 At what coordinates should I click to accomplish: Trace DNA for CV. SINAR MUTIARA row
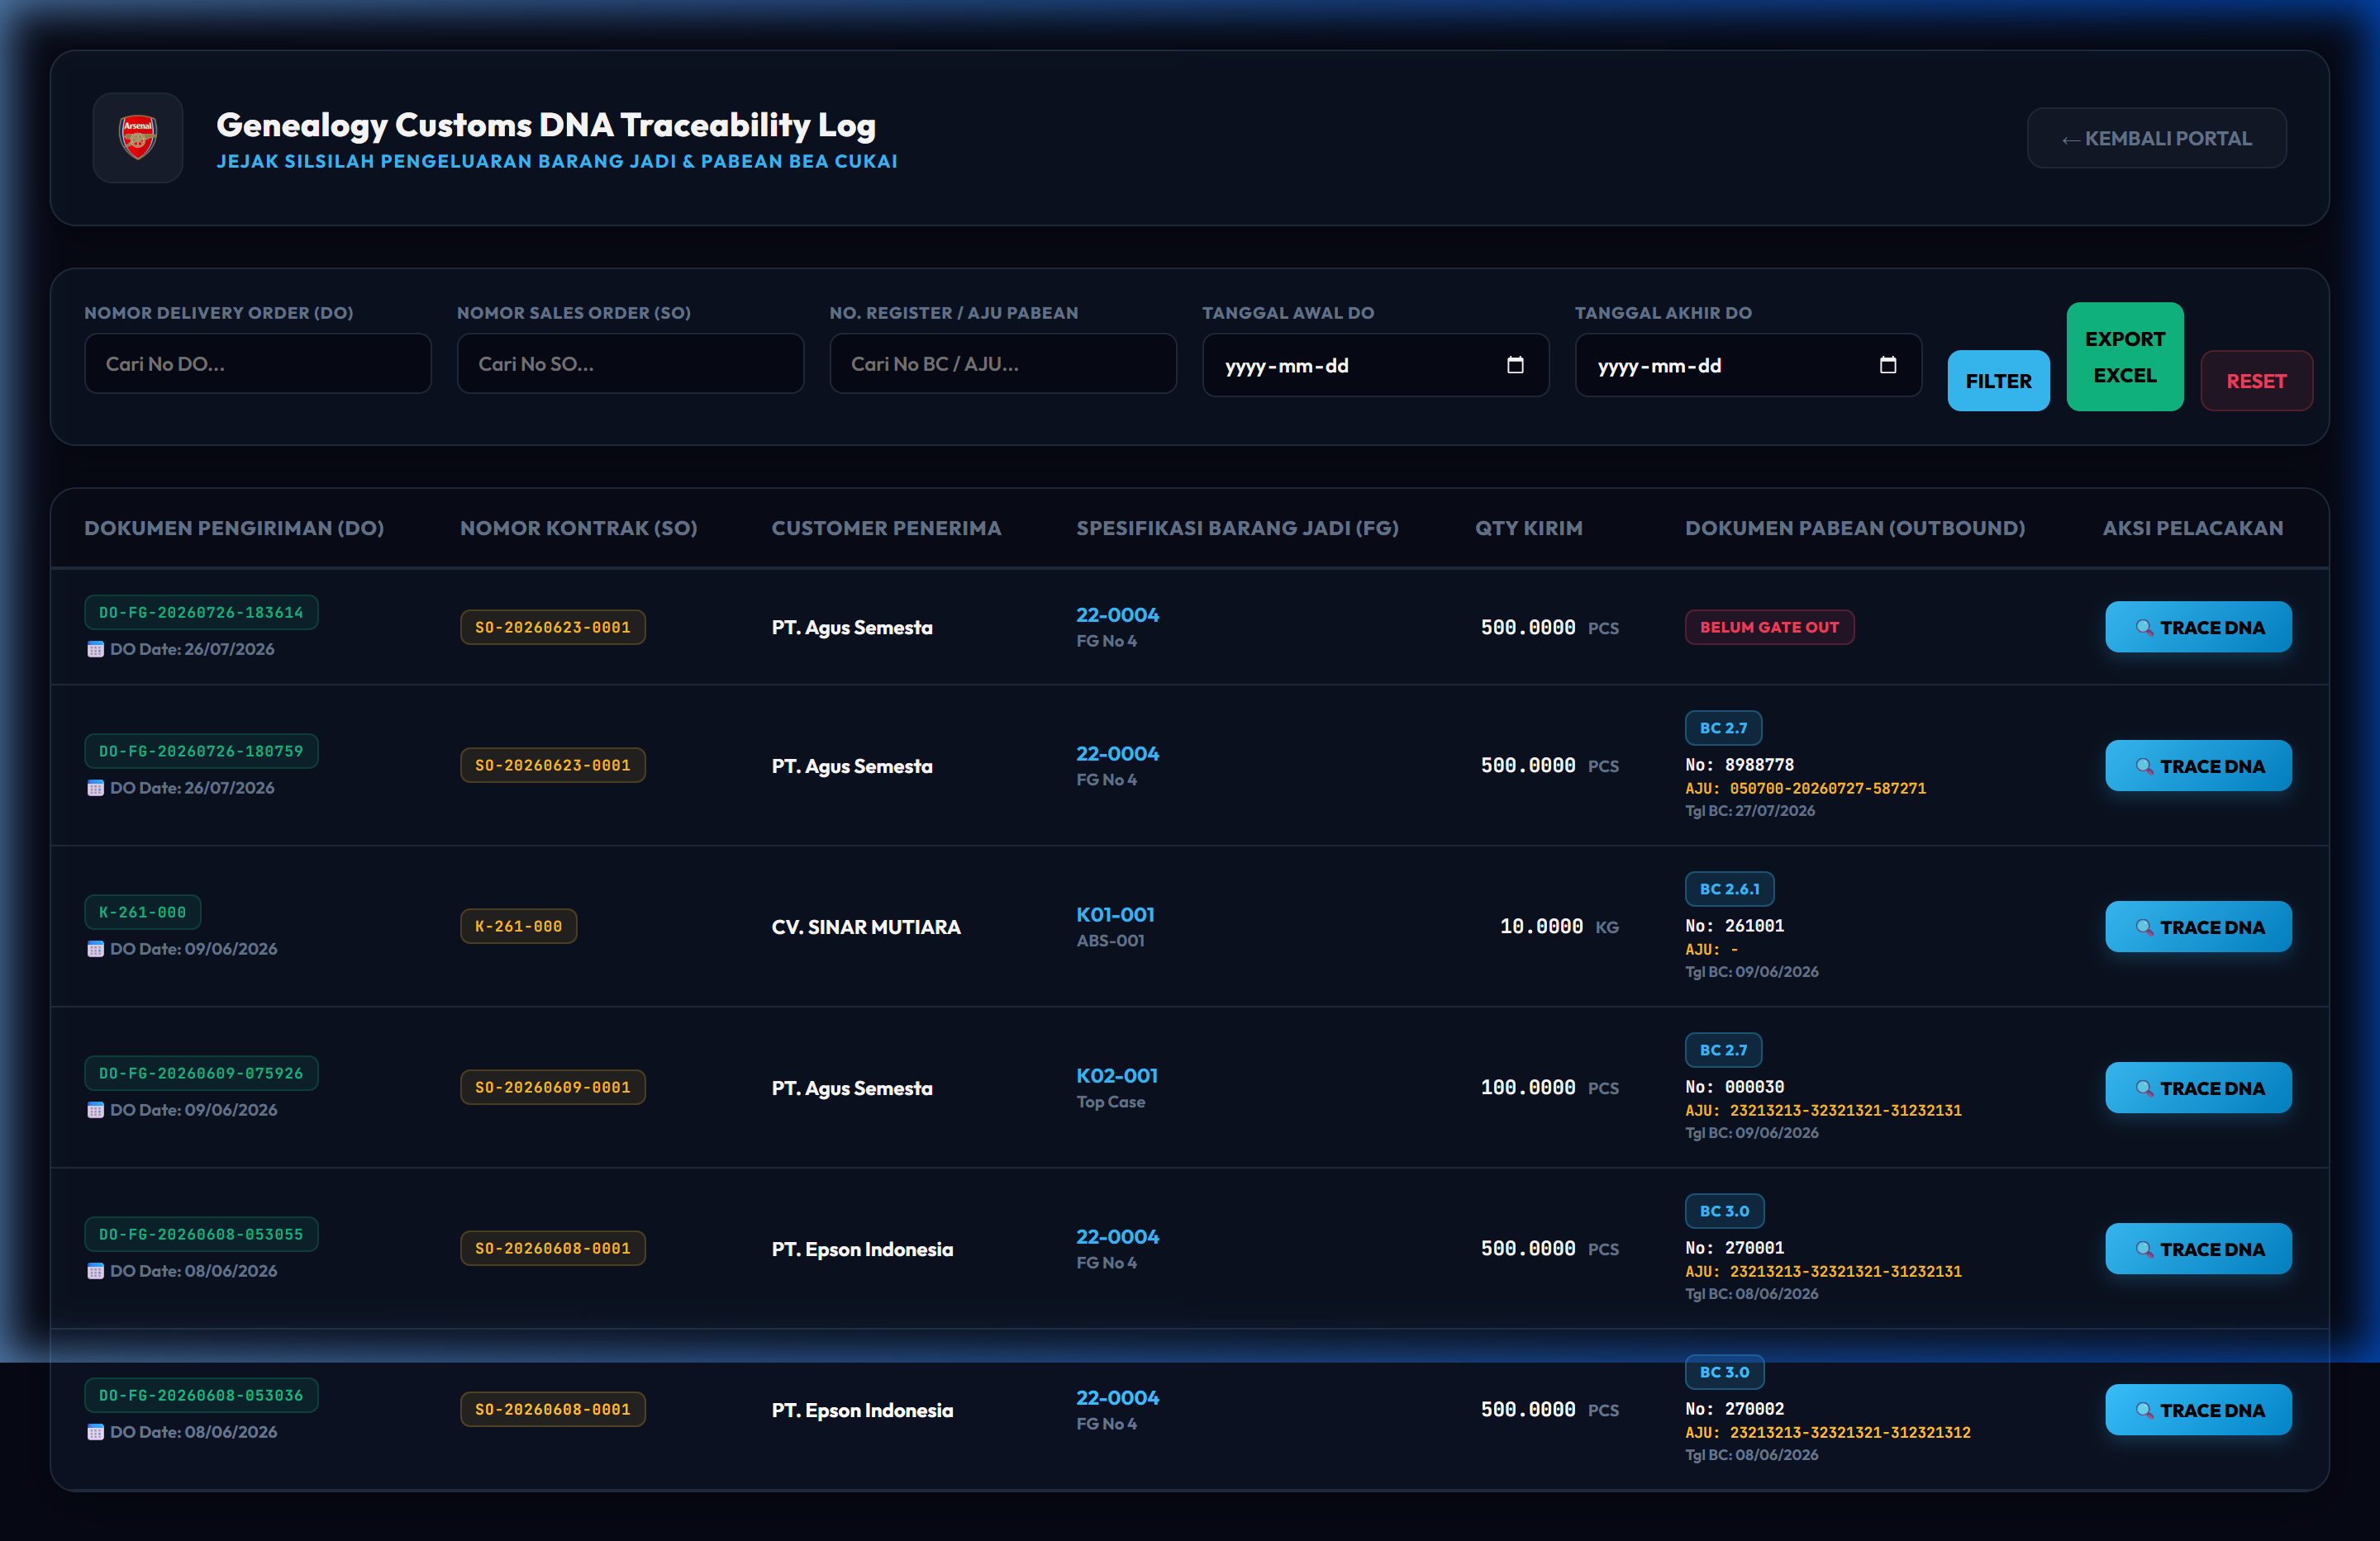(2198, 927)
